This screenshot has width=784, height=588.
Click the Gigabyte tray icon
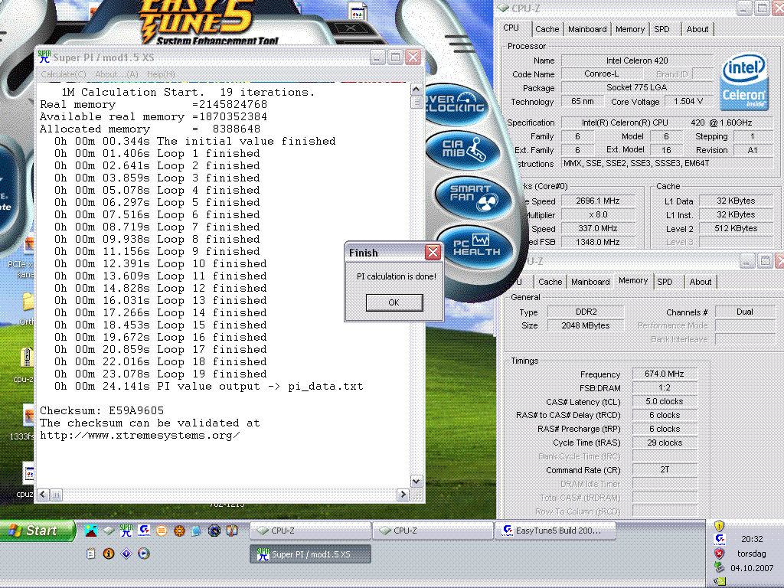720,539
